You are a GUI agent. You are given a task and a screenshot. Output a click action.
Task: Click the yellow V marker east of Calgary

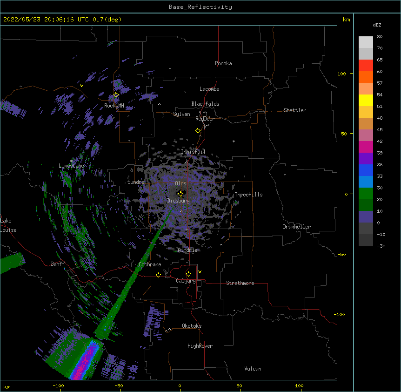click(200, 272)
